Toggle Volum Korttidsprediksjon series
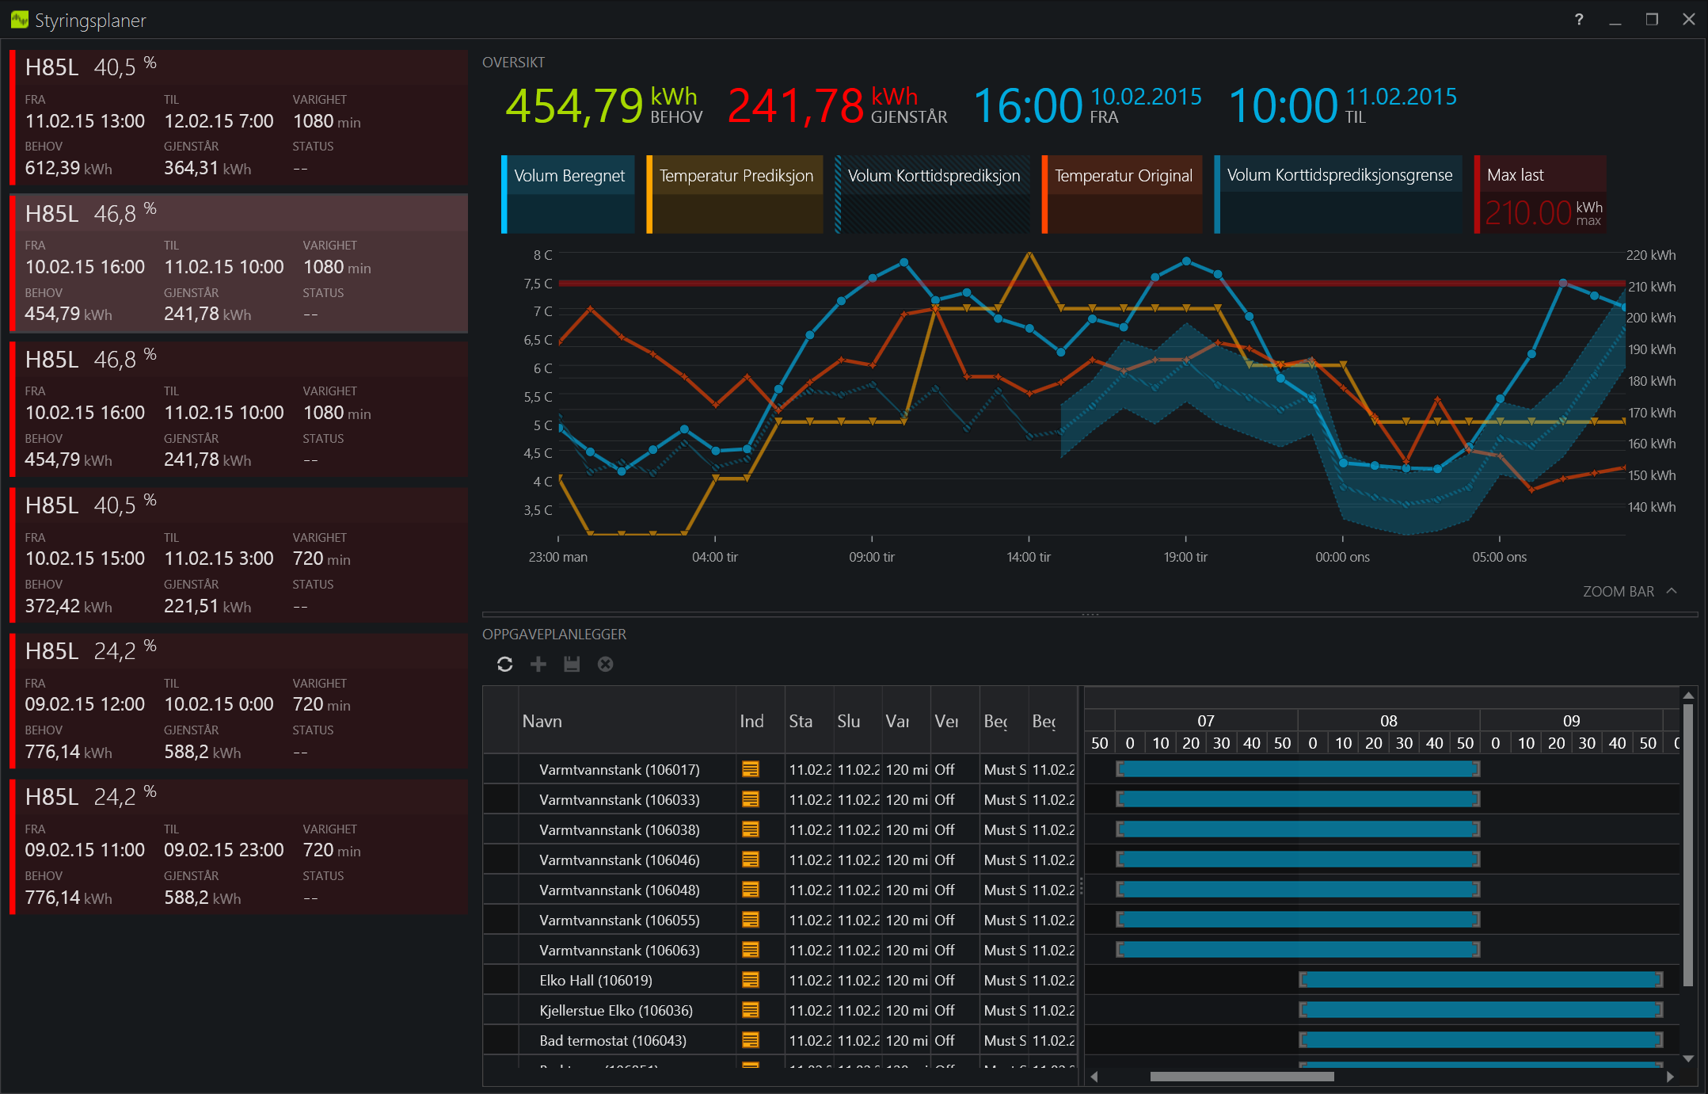This screenshot has width=1708, height=1094. click(x=933, y=194)
